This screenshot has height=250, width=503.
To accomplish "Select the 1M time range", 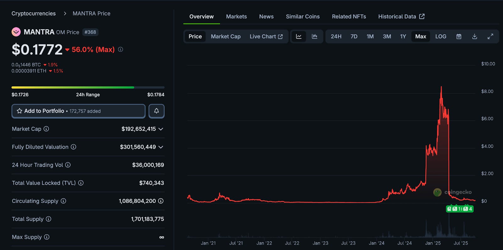I will click(370, 36).
